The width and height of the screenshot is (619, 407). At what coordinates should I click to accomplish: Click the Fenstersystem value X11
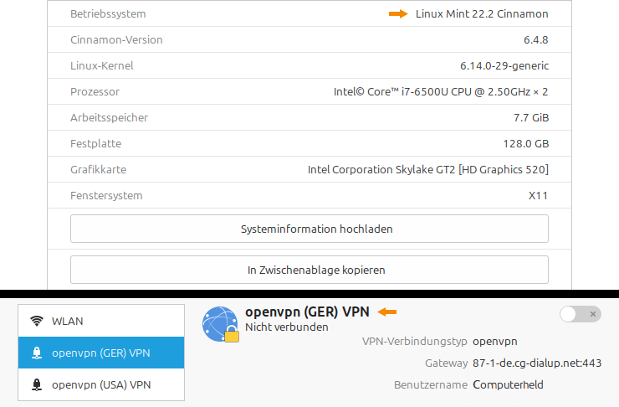coord(538,195)
